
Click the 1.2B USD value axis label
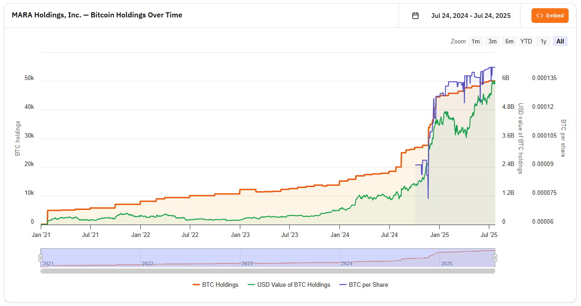(x=508, y=193)
